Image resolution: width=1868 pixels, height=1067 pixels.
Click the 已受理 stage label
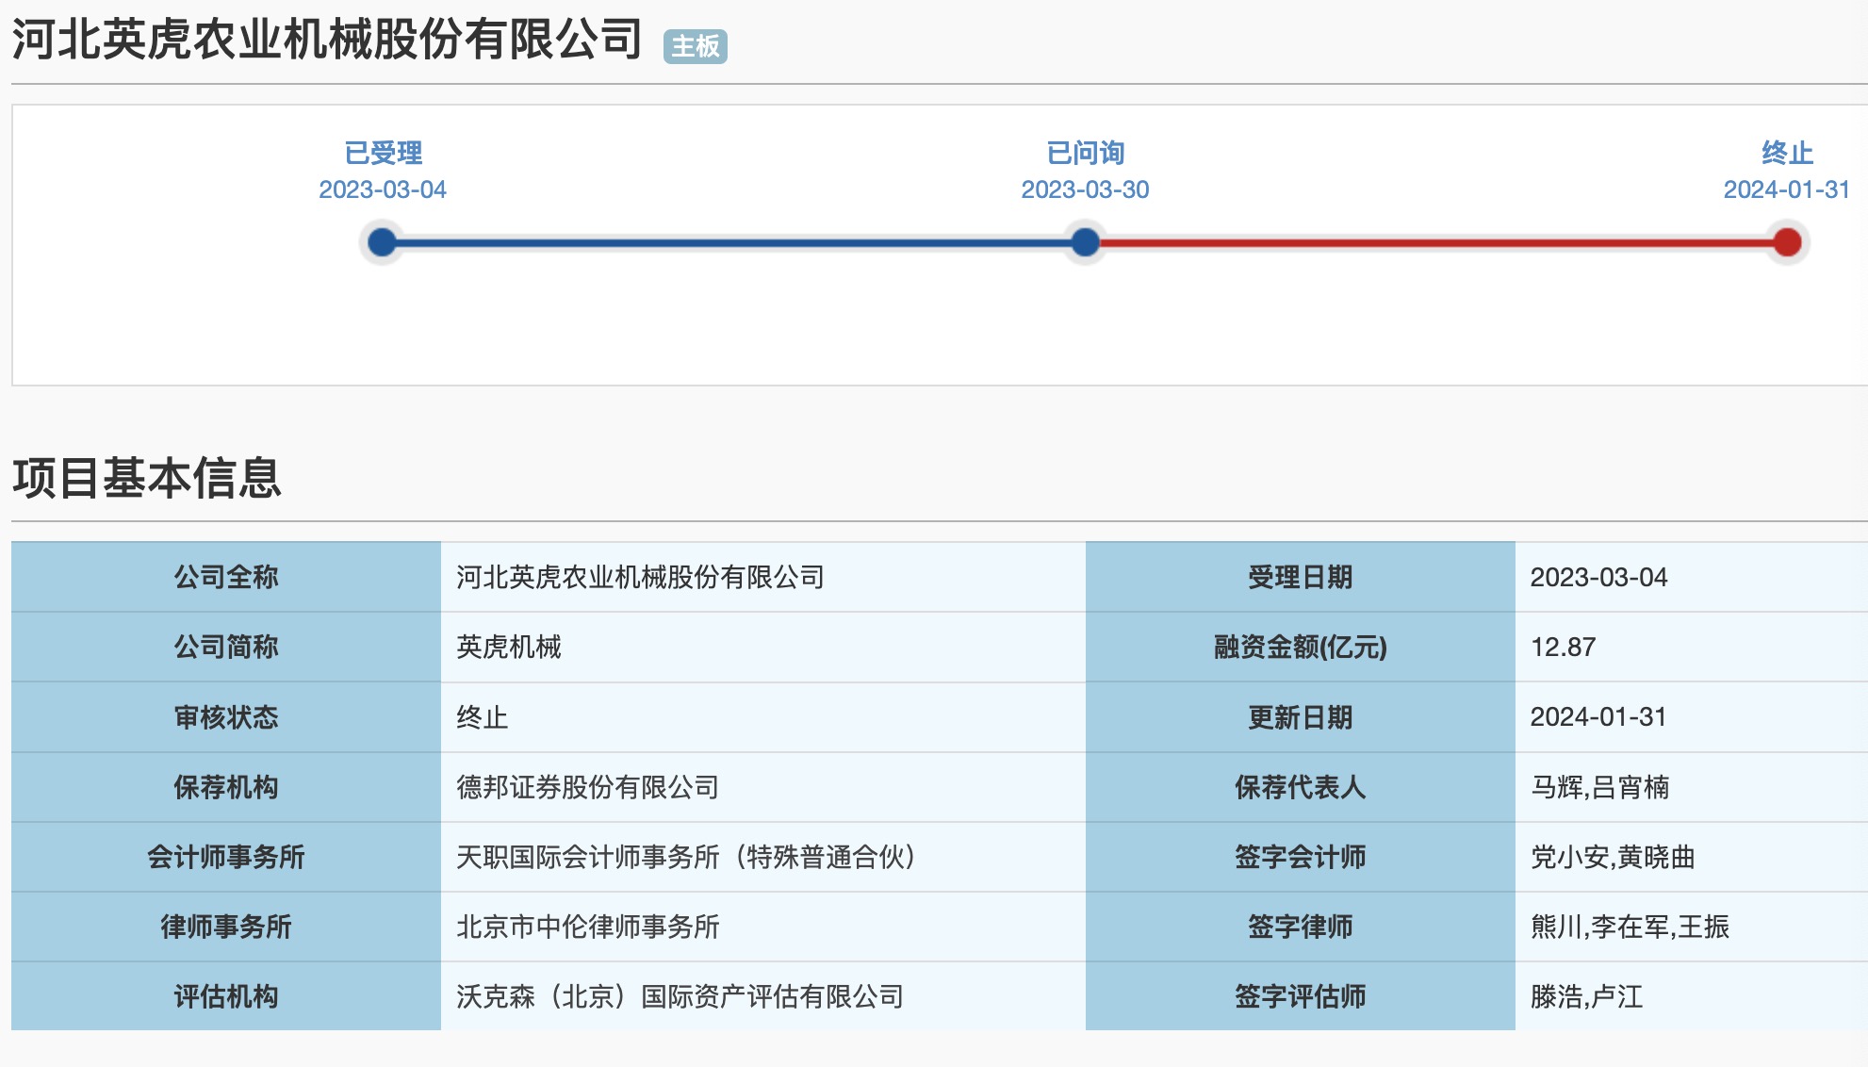coord(383,153)
